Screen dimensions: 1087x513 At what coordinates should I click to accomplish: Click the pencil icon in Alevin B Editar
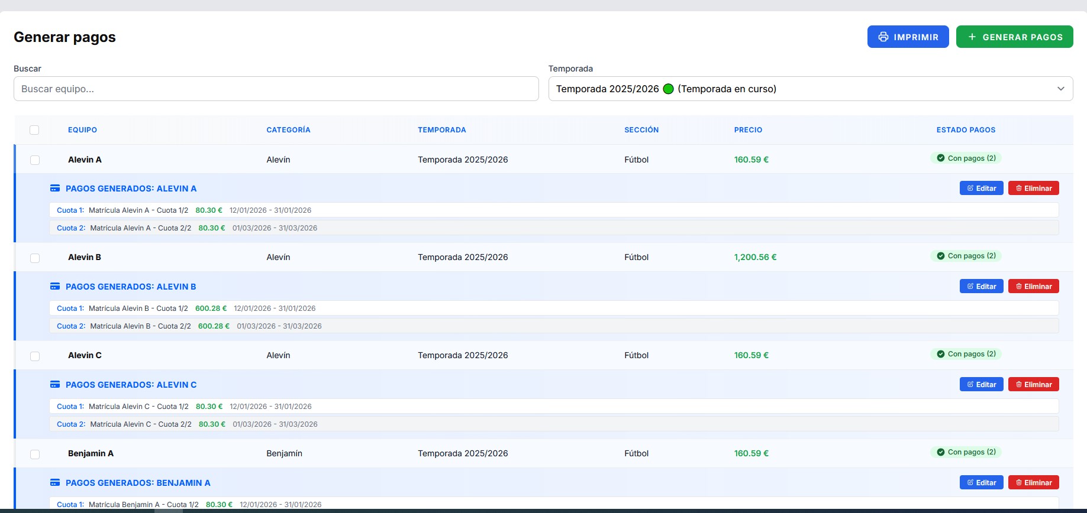coord(970,287)
